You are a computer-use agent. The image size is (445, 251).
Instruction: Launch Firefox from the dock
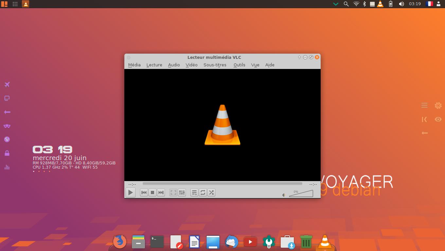pos(119,242)
